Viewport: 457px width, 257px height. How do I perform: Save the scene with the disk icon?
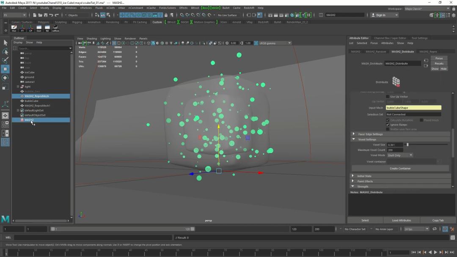(45, 15)
